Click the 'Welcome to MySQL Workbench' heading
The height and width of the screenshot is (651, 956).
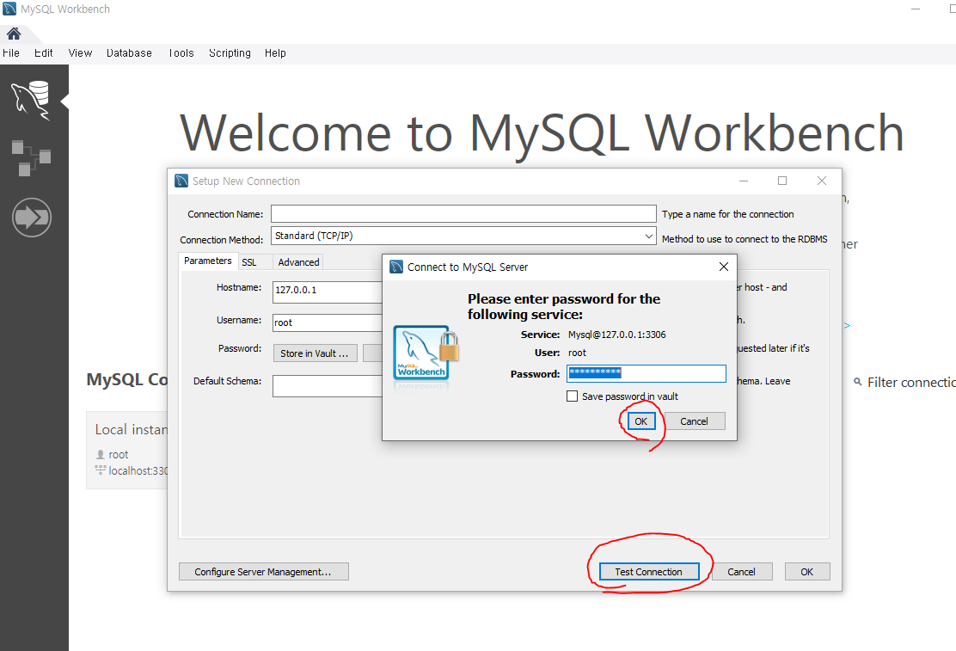click(x=542, y=133)
